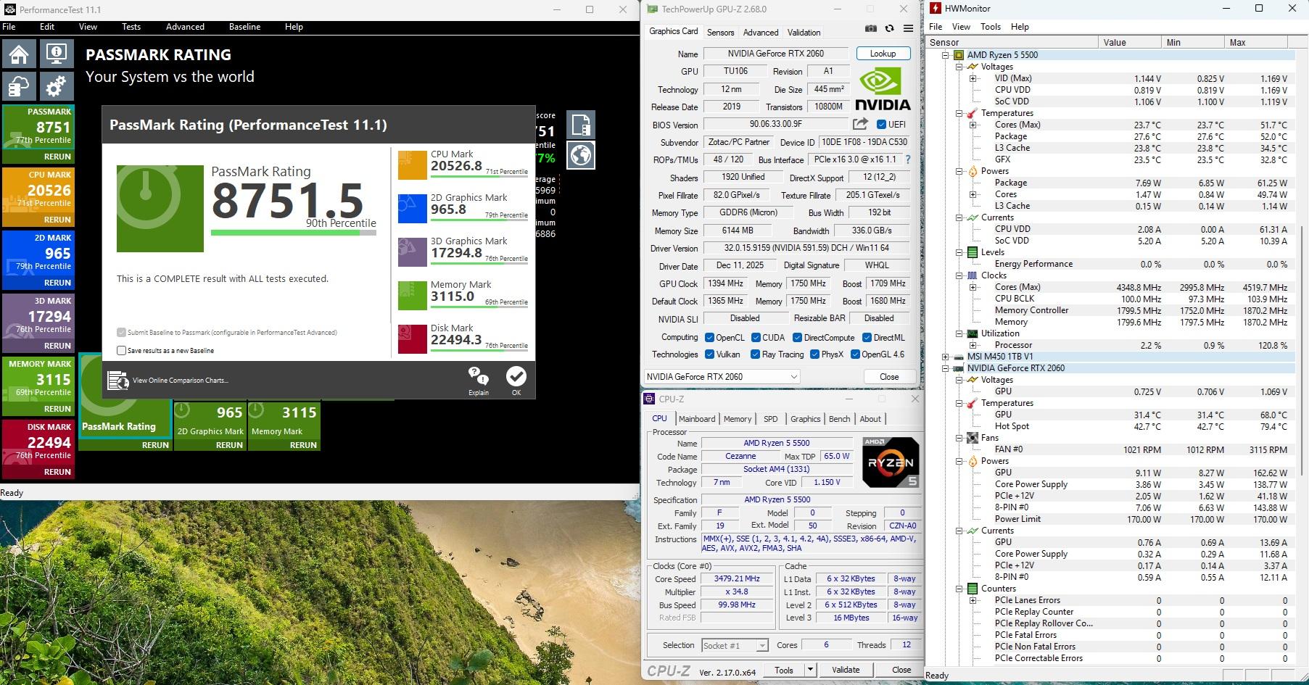Screen dimensions: 1309x685
Task: Click the Value column header in HWMonitor
Action: tap(1129, 42)
